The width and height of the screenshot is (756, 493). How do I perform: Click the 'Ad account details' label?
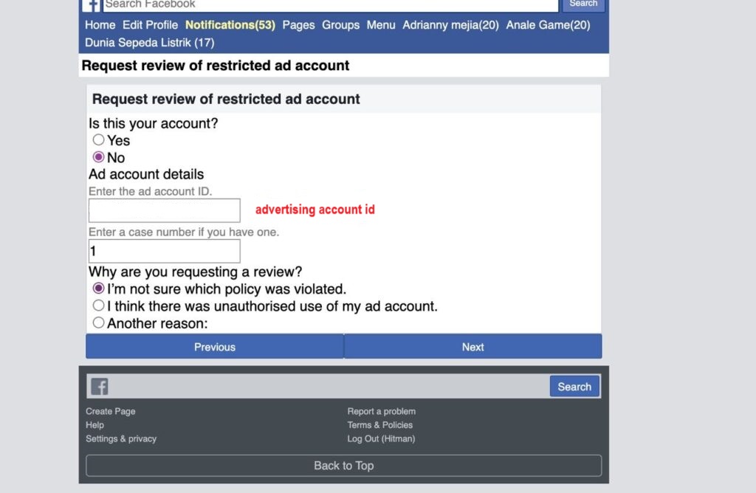click(x=146, y=174)
